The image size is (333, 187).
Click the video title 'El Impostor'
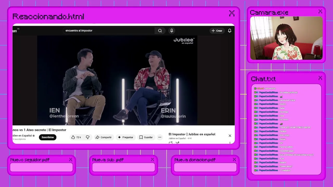39,130
